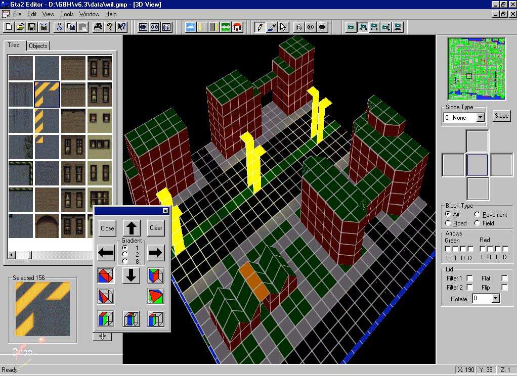Click the Slope button
517x376 pixels.
501,116
